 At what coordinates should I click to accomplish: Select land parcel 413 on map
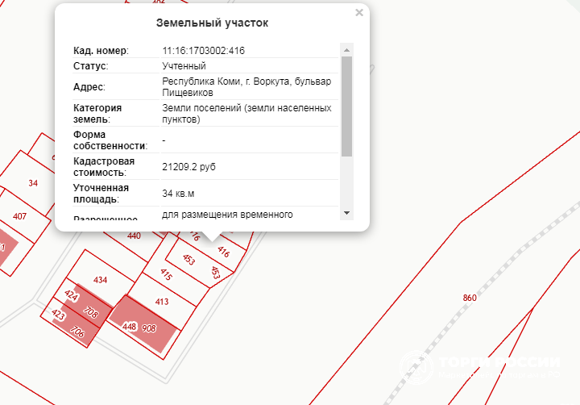pos(162,301)
